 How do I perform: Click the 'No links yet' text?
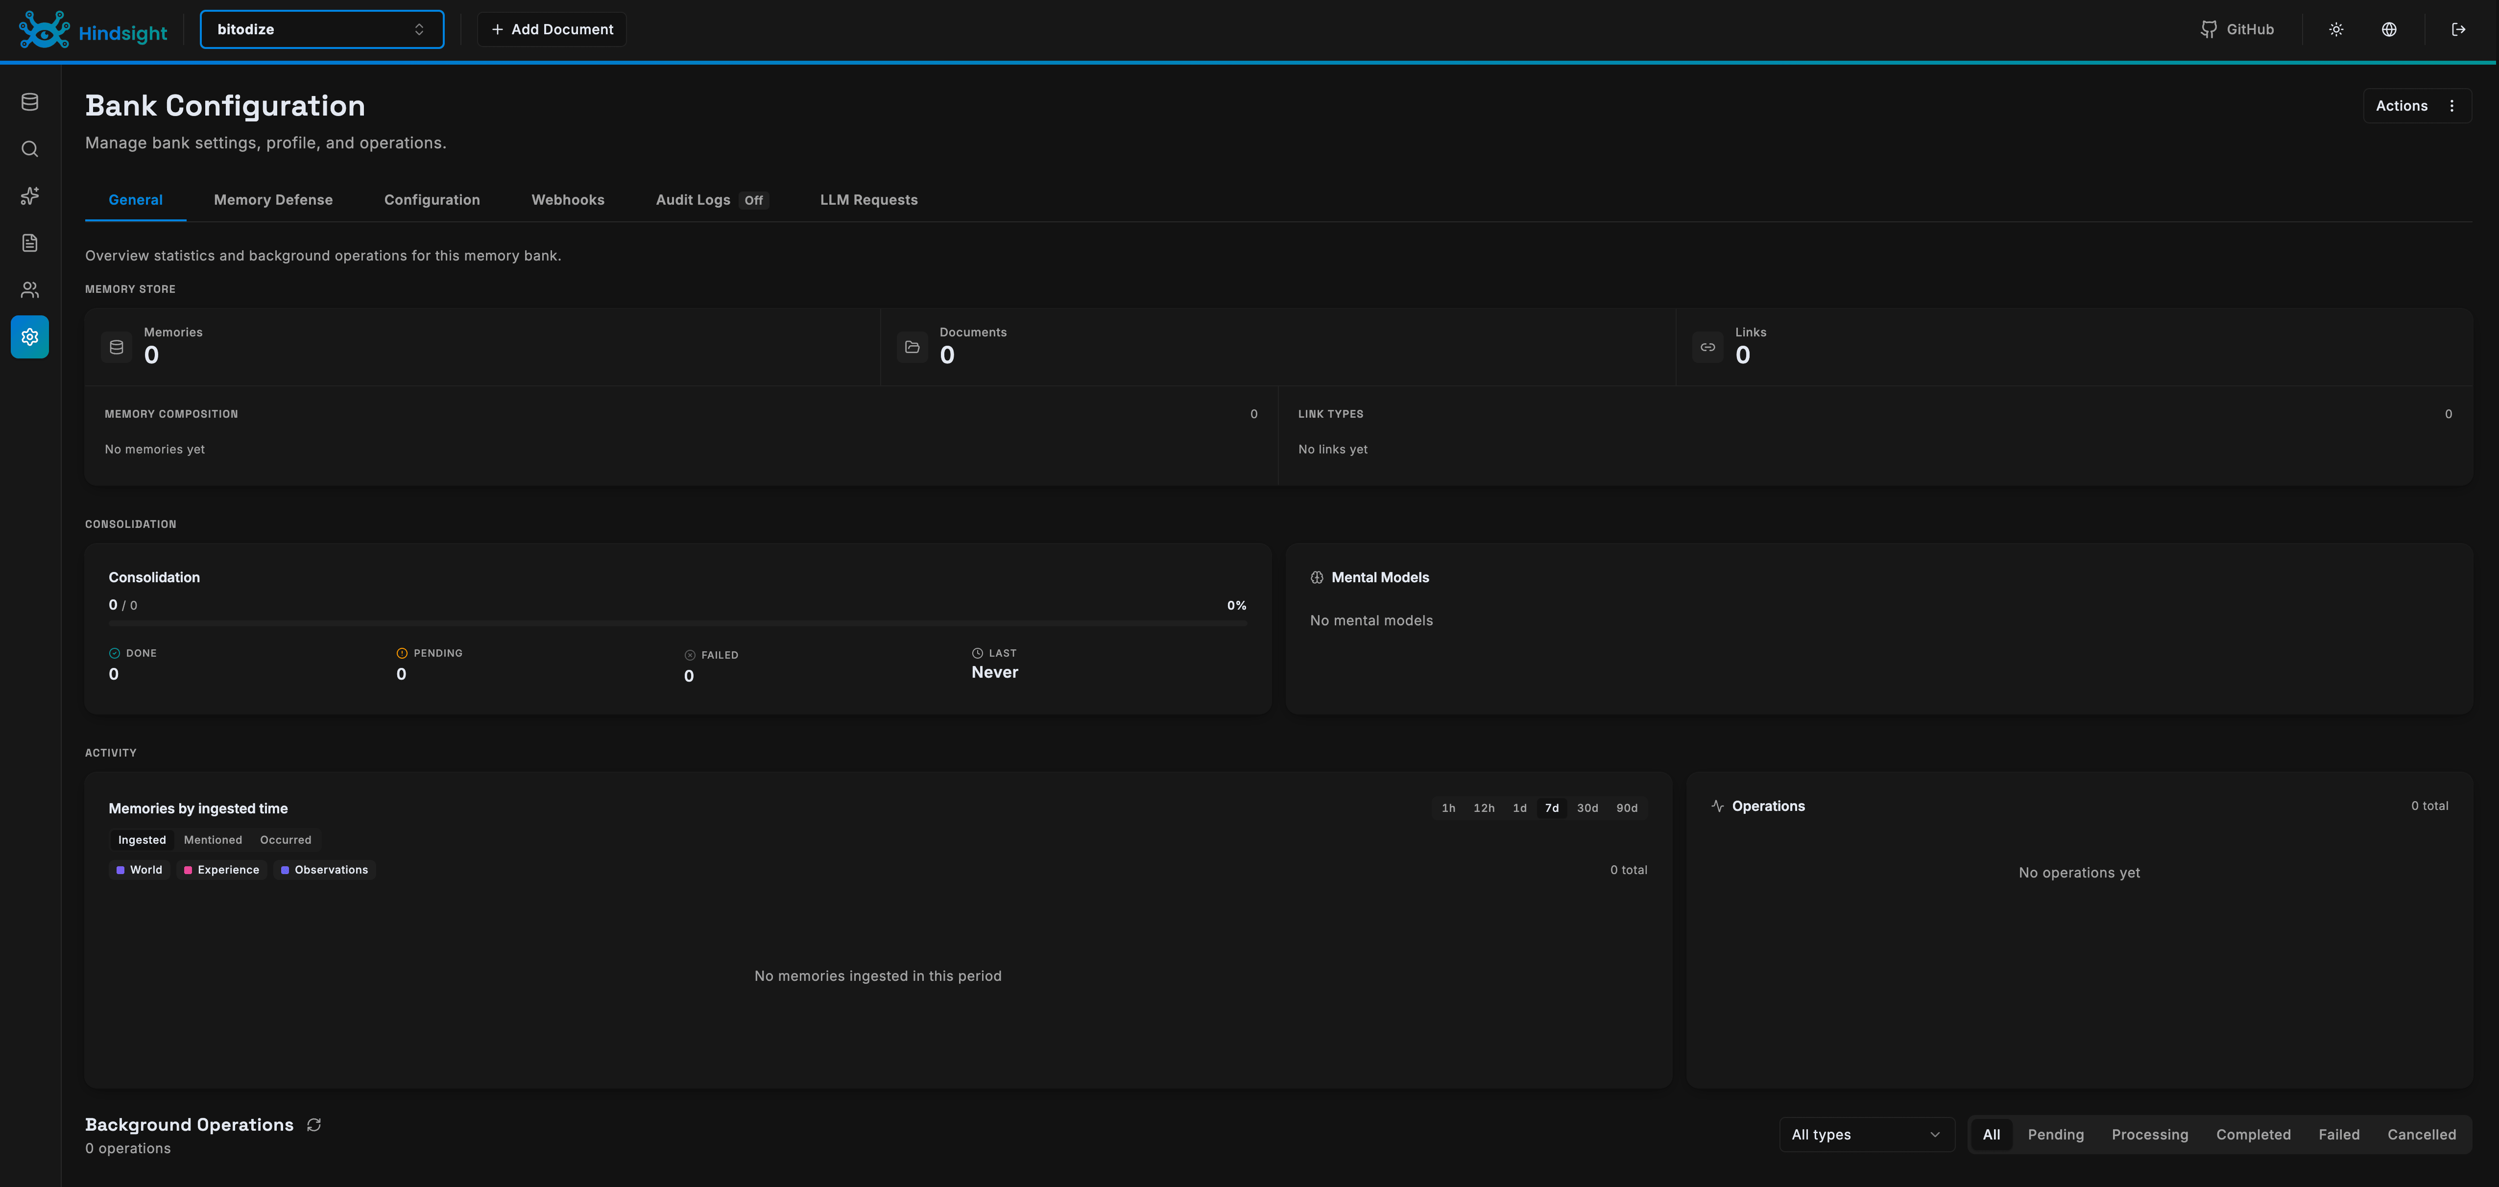click(1332, 449)
